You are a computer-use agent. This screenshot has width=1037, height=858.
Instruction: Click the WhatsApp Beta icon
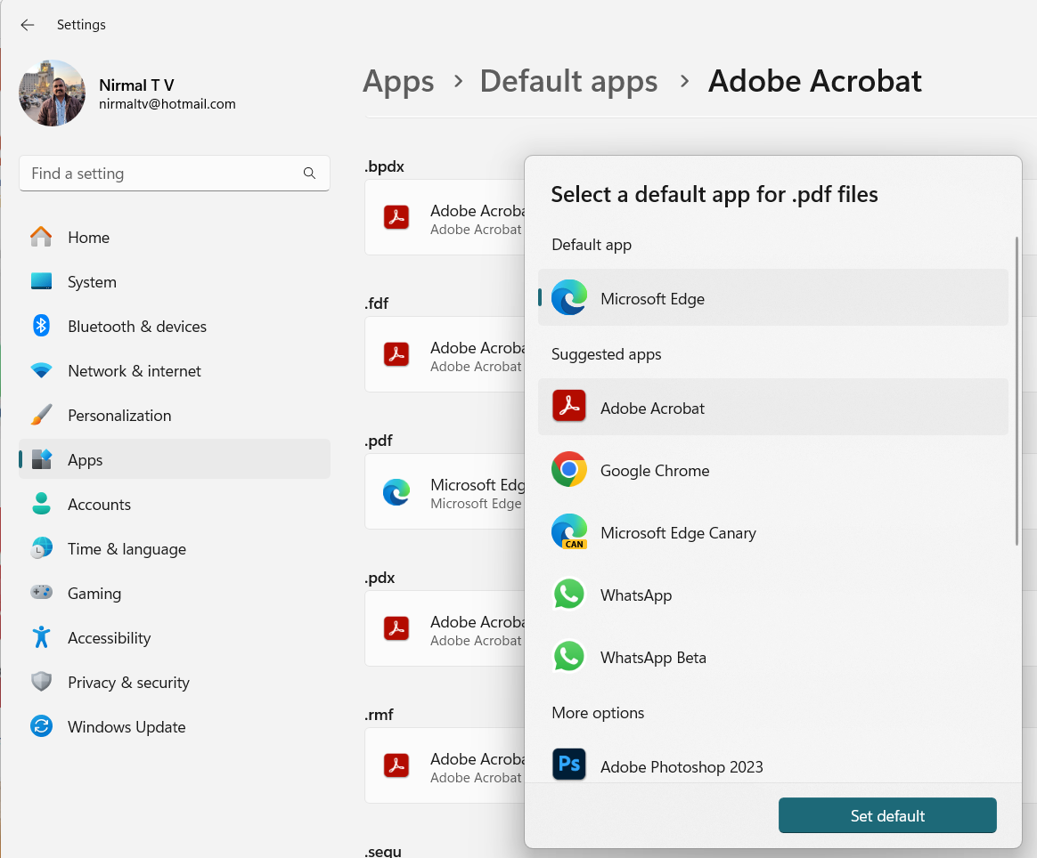tap(568, 656)
